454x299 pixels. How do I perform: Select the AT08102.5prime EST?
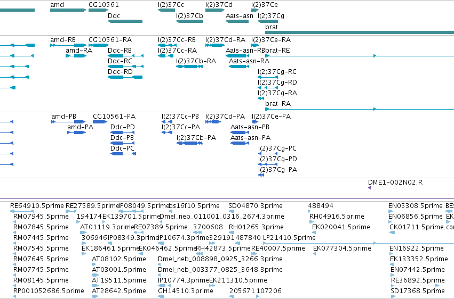point(93,264)
